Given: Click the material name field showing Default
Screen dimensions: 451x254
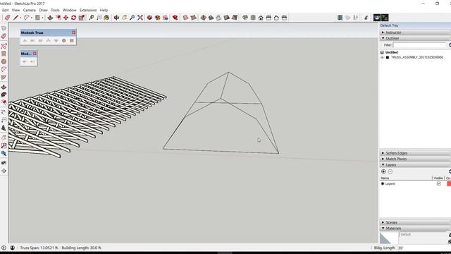Looking at the screenshot, I should (x=423, y=235).
